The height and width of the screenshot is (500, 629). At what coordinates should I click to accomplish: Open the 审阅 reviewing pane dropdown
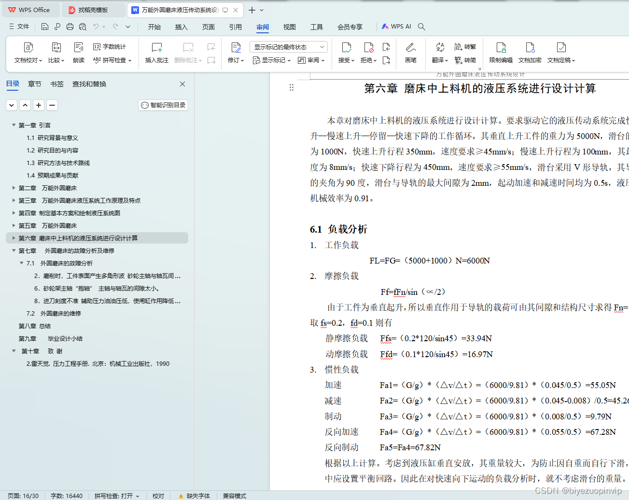click(311, 60)
